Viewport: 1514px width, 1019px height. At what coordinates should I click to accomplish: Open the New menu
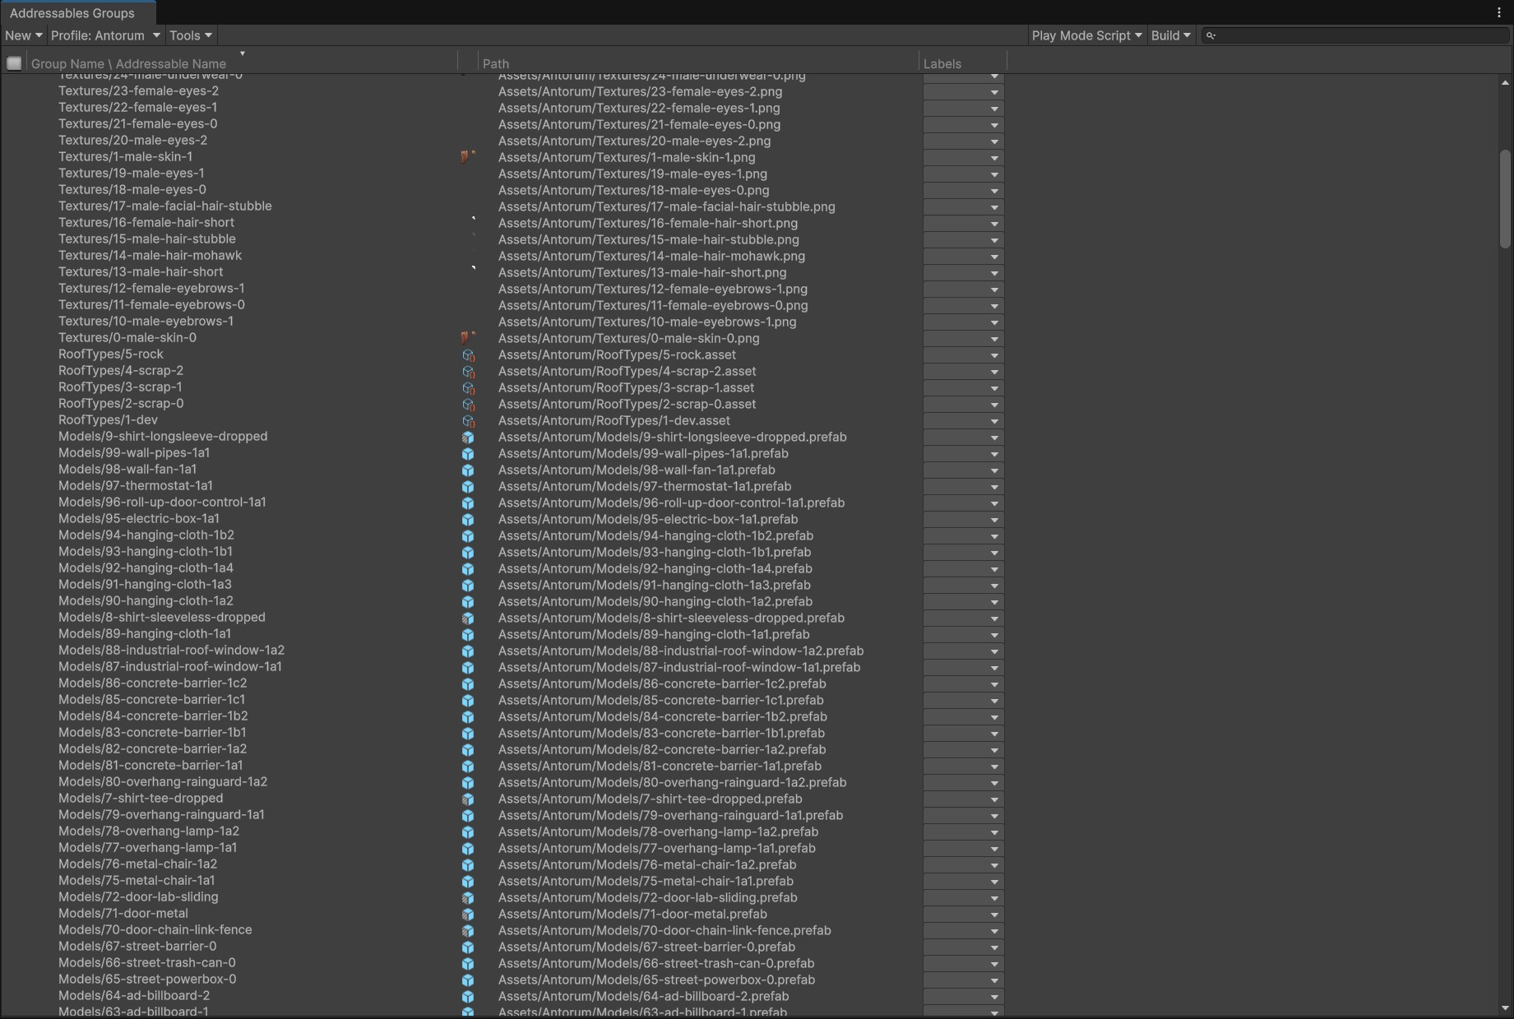(23, 35)
